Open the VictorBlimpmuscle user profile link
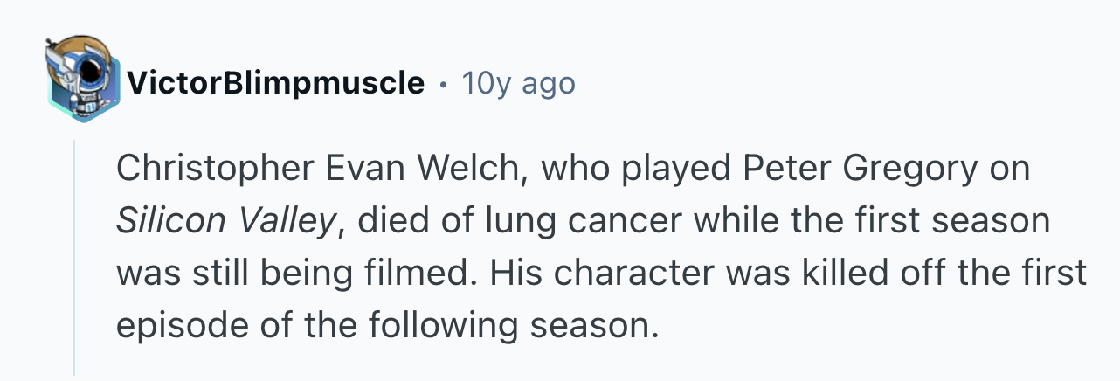This screenshot has width=1120, height=381. click(275, 84)
